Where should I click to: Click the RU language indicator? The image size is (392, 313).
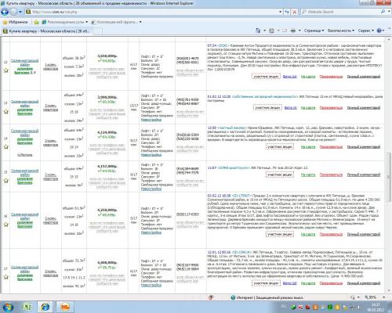[284, 306]
